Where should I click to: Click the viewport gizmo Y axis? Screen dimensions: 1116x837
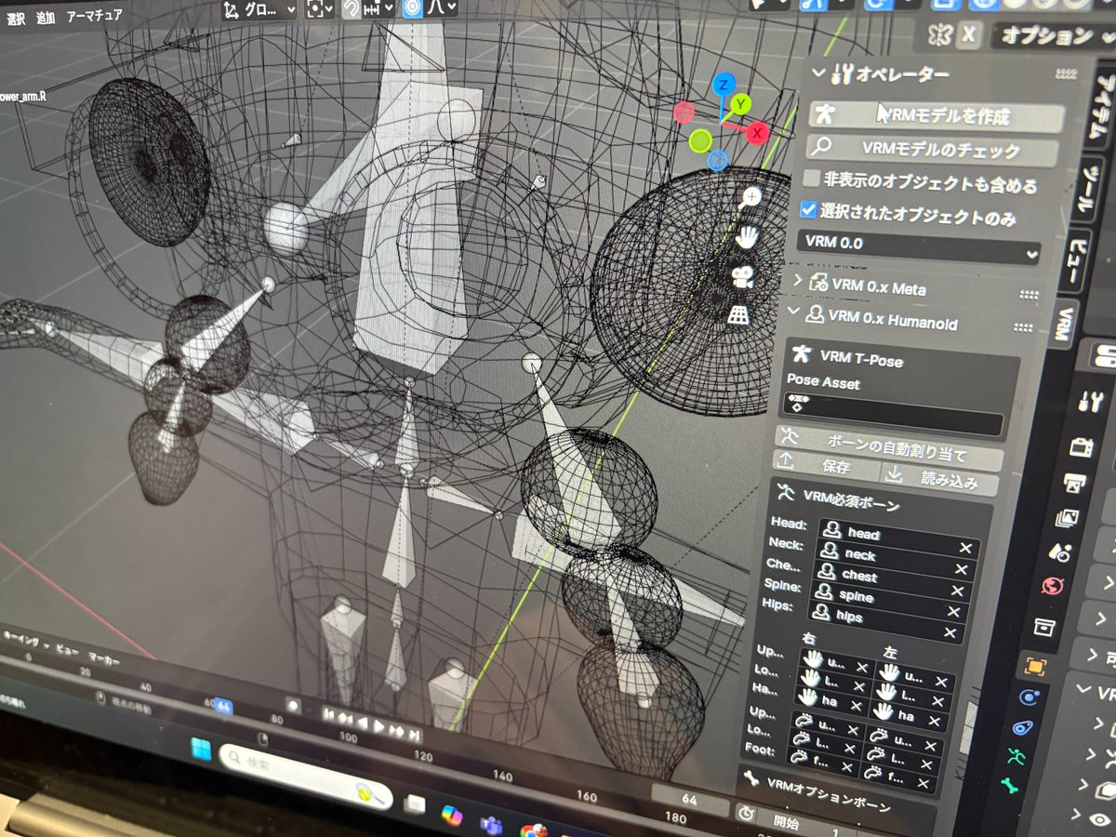pos(739,104)
